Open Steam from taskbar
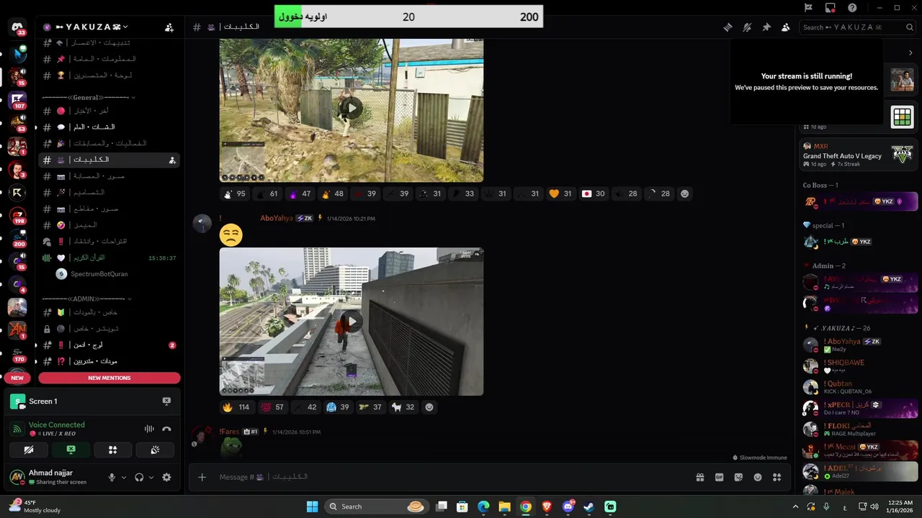922x518 pixels. click(588, 506)
